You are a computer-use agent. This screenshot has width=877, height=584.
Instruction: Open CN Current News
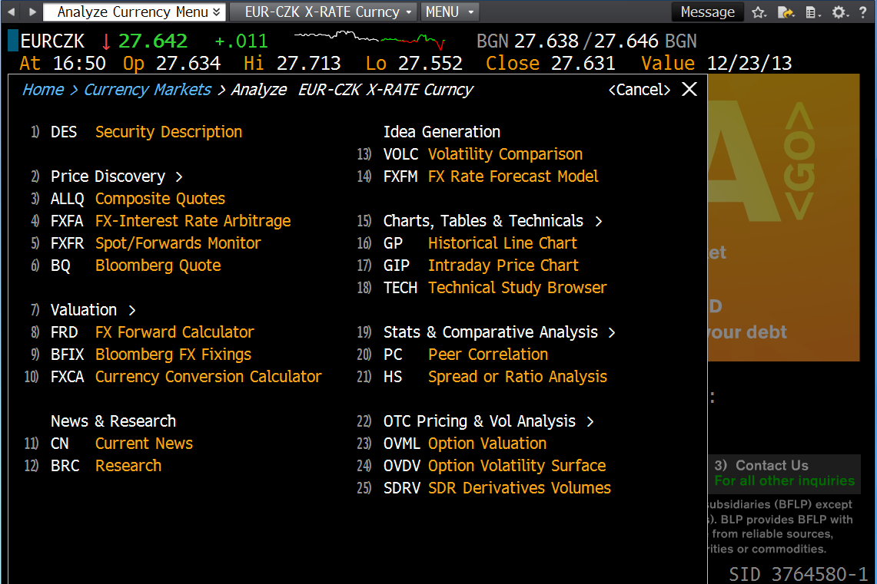[x=109, y=444]
